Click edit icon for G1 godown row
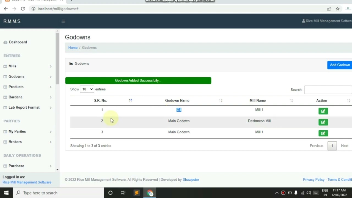The width and height of the screenshot is (352, 198). [x=323, y=111]
